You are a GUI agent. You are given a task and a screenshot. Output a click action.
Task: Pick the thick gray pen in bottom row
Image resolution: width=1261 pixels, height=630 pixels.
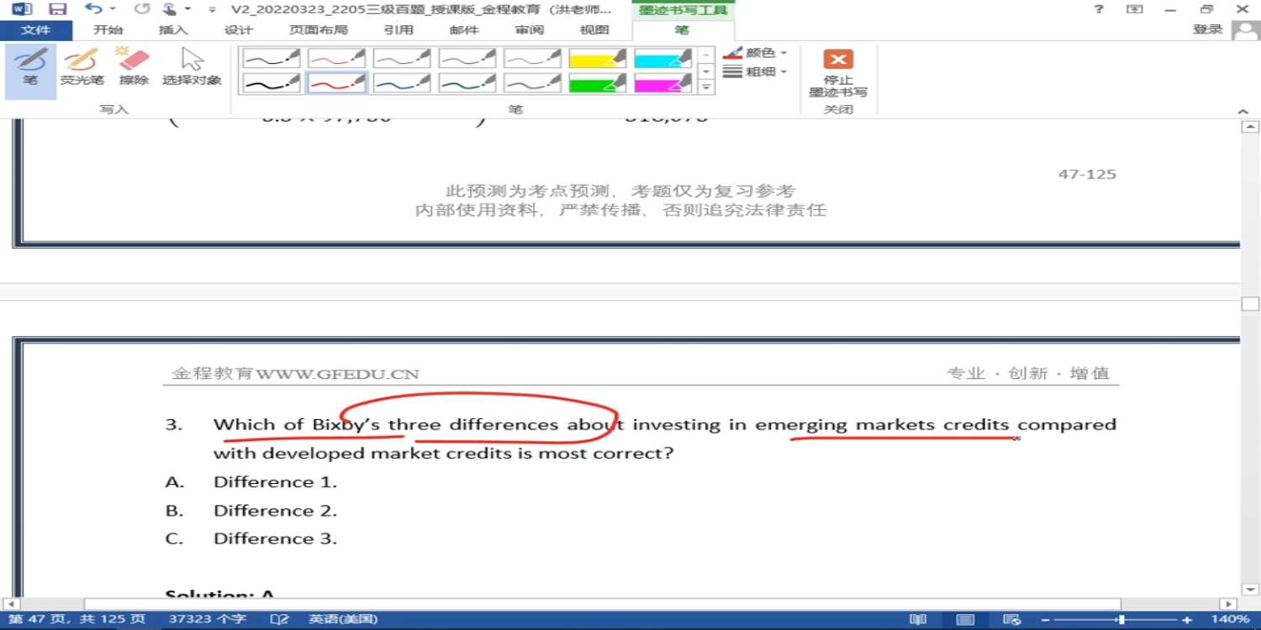click(534, 82)
